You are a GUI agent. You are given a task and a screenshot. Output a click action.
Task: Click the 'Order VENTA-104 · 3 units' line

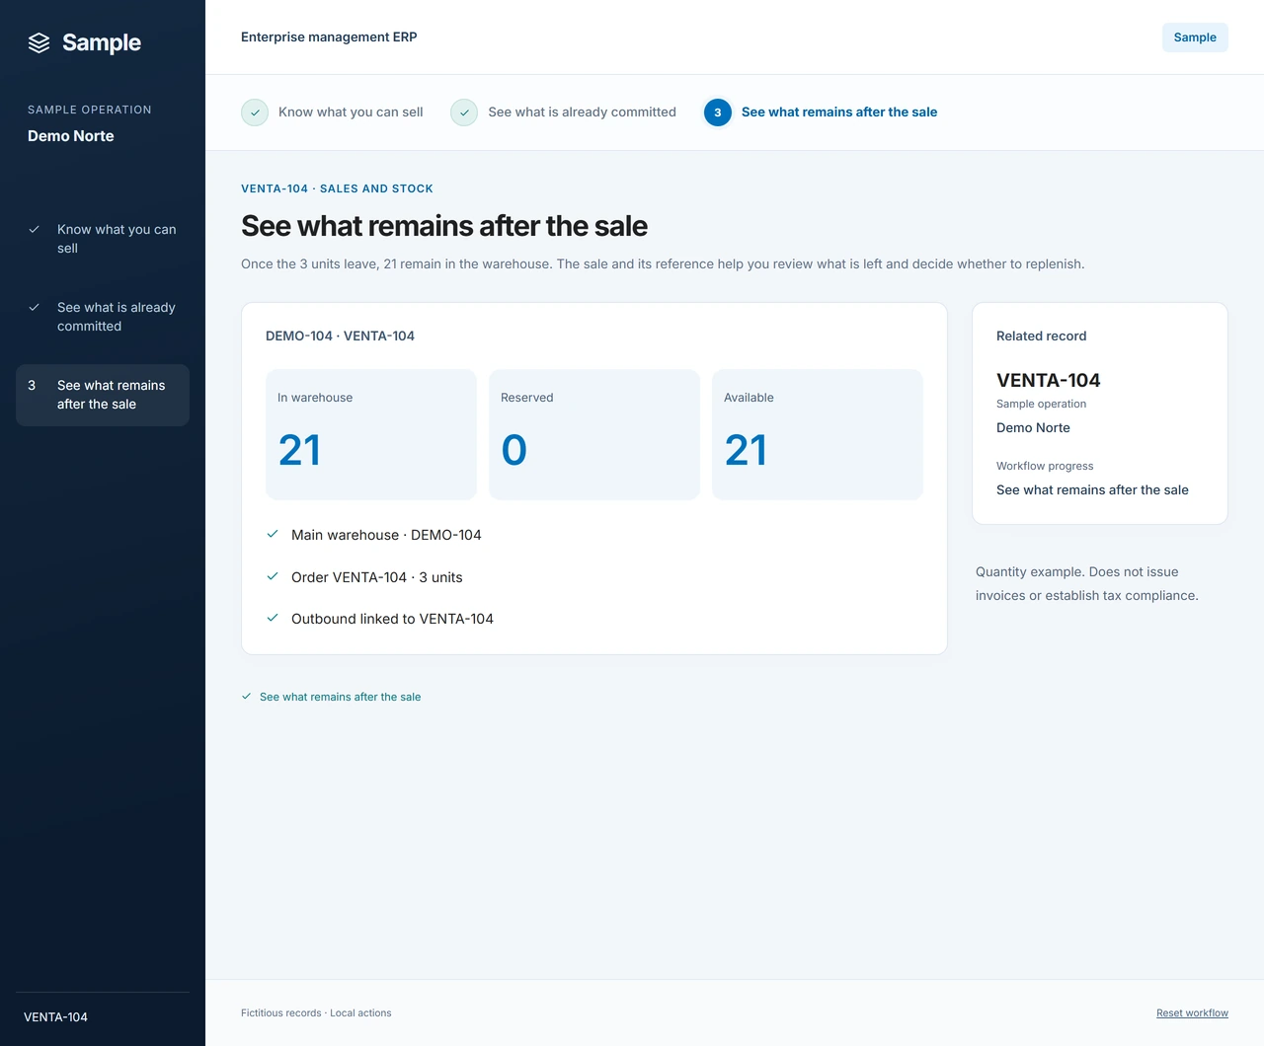[376, 577]
